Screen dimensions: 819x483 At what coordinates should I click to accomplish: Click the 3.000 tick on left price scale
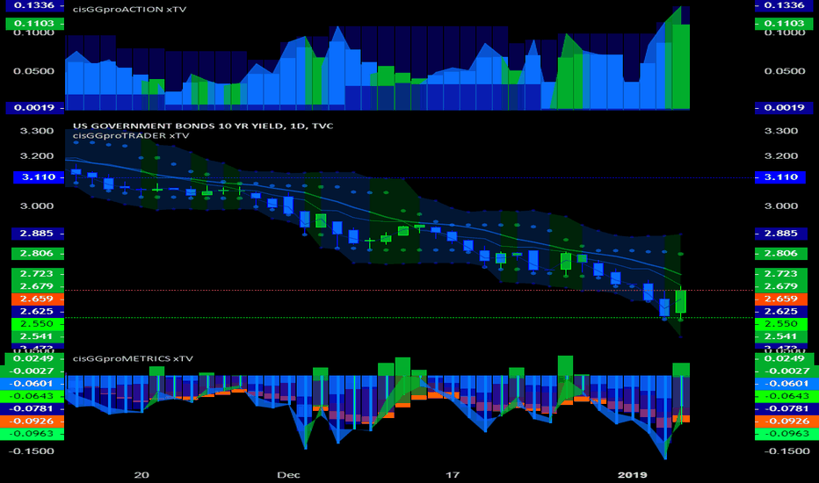[x=37, y=206]
